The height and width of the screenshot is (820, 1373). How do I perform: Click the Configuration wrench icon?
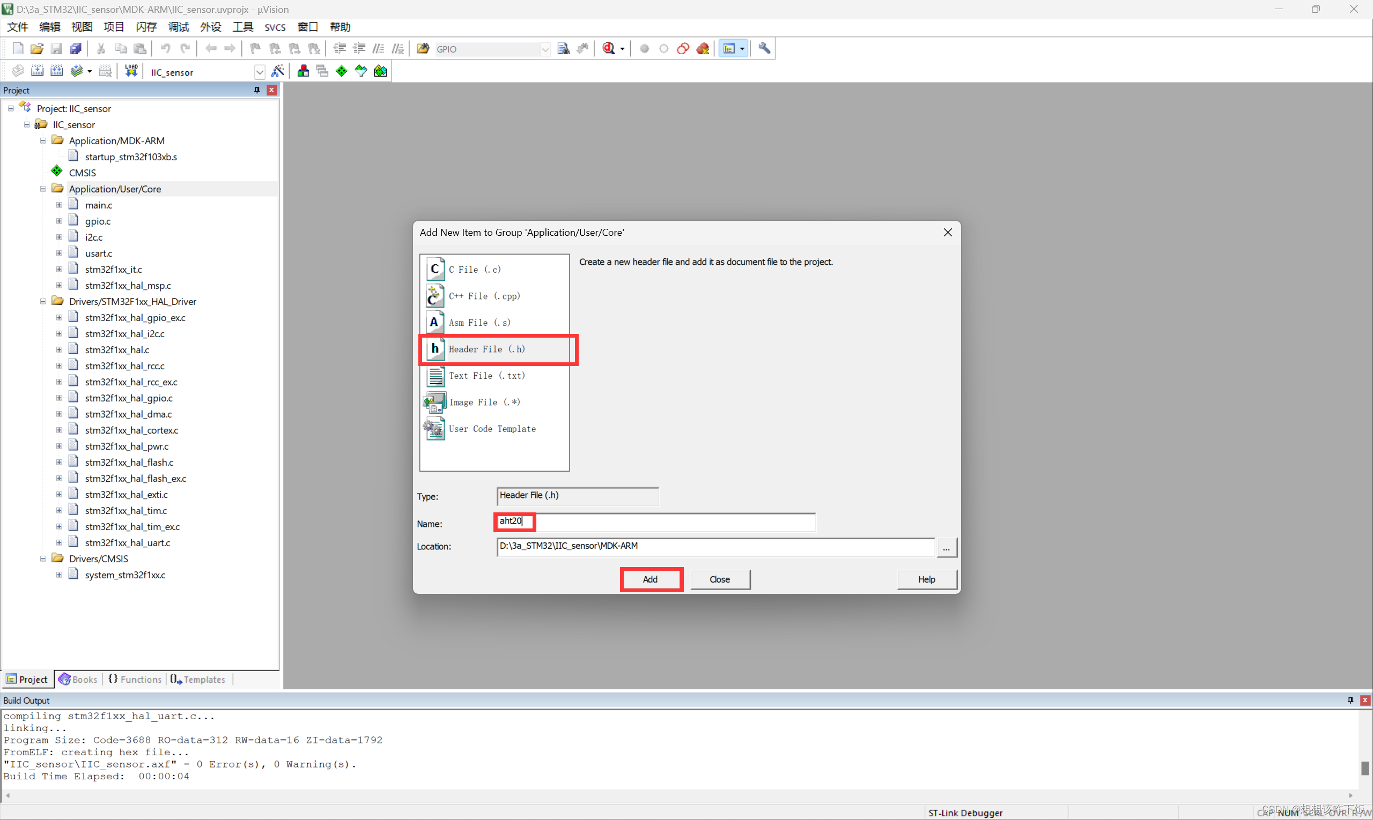pos(764,49)
